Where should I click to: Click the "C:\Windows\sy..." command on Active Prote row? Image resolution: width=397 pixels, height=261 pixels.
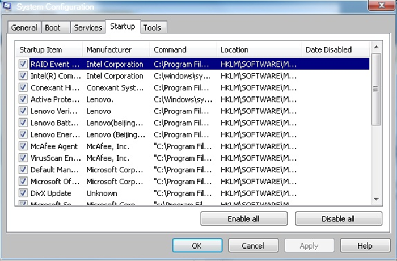tap(183, 100)
